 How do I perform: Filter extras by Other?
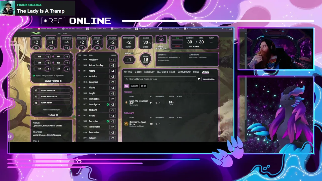pos(143,86)
